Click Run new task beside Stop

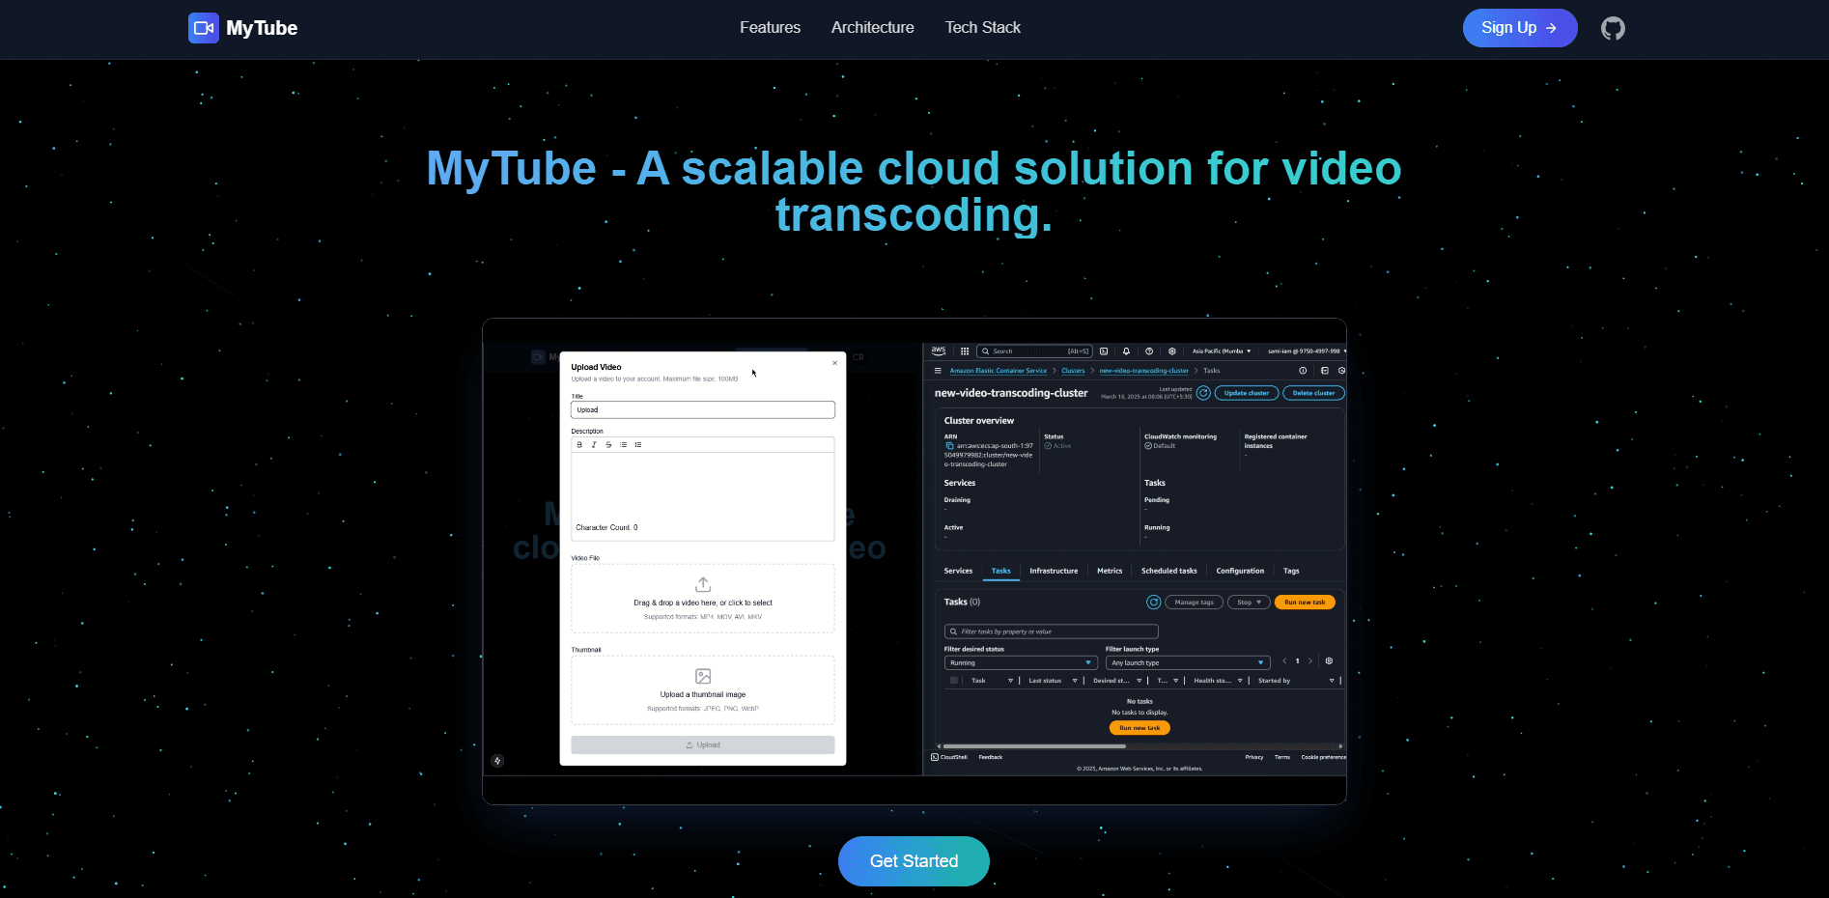1305,603
